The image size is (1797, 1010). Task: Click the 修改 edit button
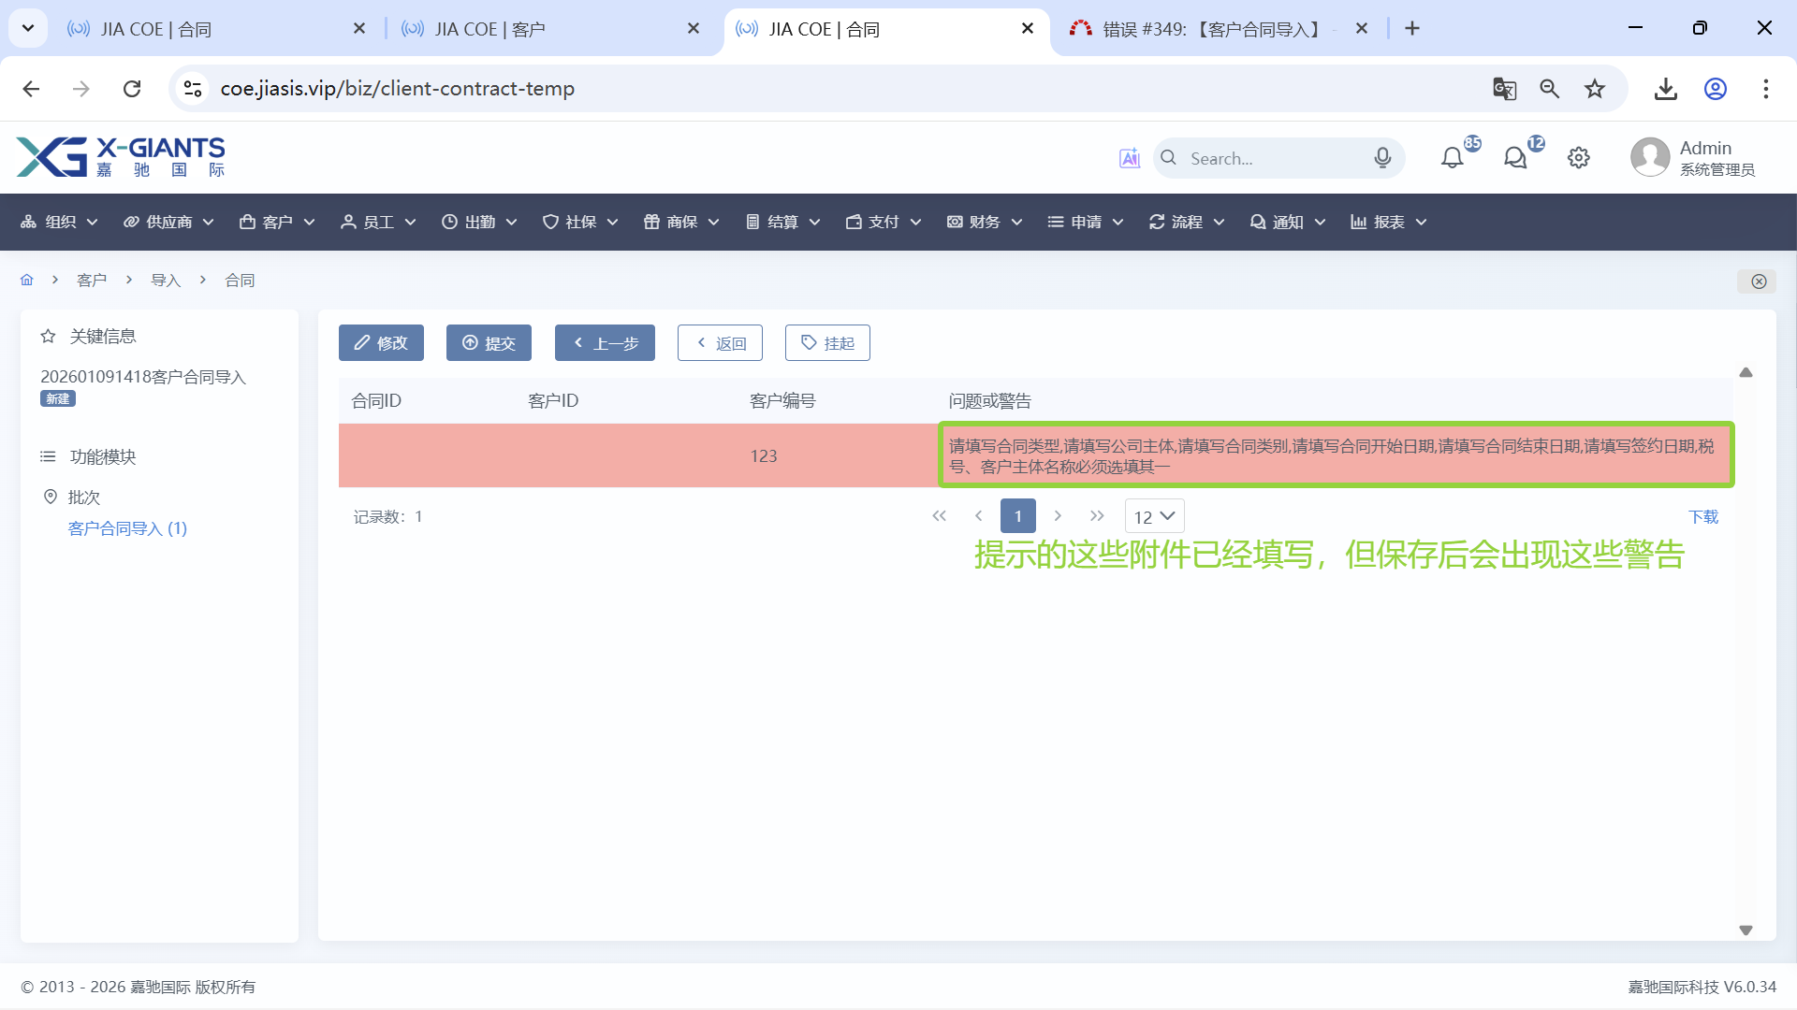381,343
